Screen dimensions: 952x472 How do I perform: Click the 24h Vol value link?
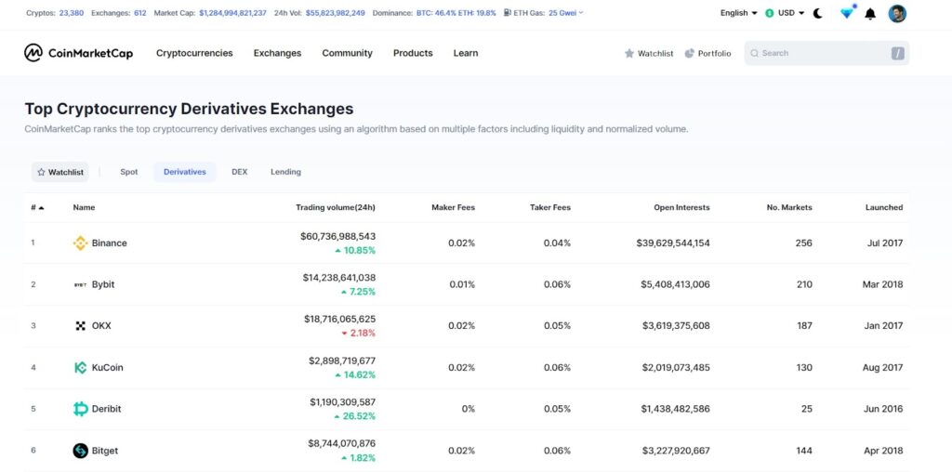point(335,13)
